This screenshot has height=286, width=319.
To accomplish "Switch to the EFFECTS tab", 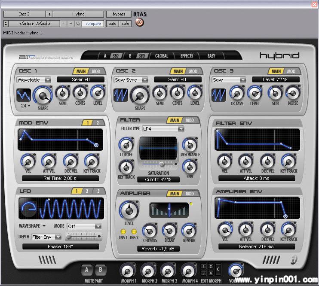I will [x=187, y=56].
